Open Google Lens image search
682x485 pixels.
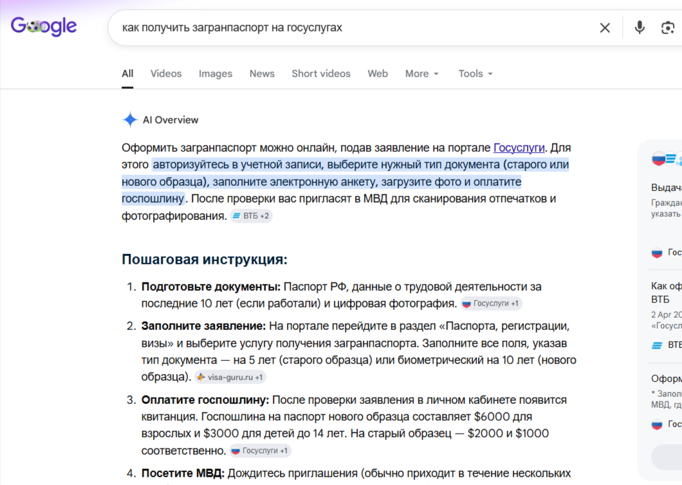click(668, 28)
